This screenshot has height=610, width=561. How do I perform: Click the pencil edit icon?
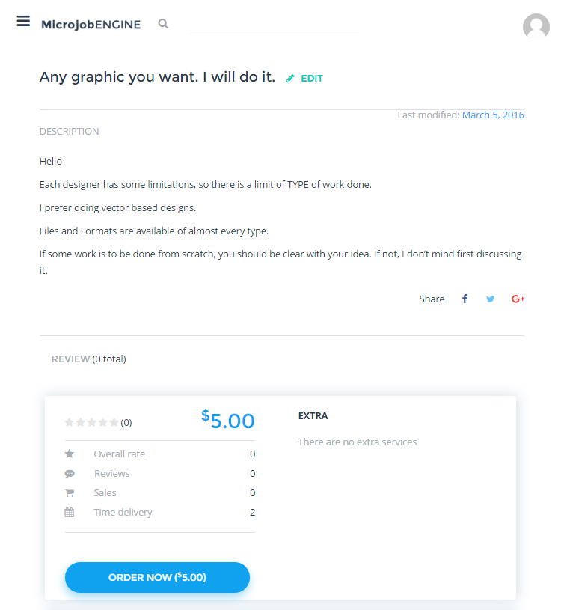[x=290, y=78]
